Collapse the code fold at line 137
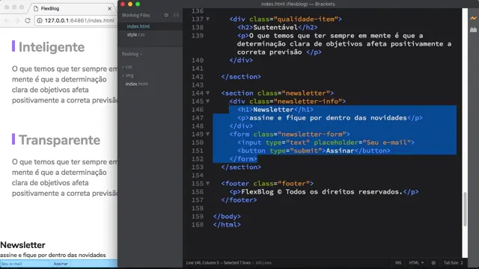Viewport: 479px width, 269px height. (208, 19)
